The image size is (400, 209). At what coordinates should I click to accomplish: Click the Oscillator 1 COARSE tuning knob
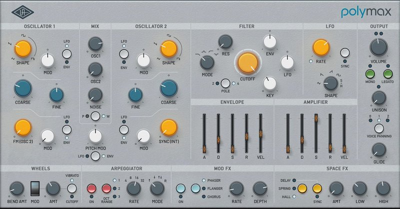point(22,88)
